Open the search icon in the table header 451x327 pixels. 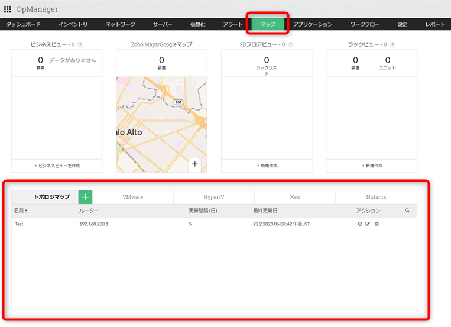click(407, 211)
